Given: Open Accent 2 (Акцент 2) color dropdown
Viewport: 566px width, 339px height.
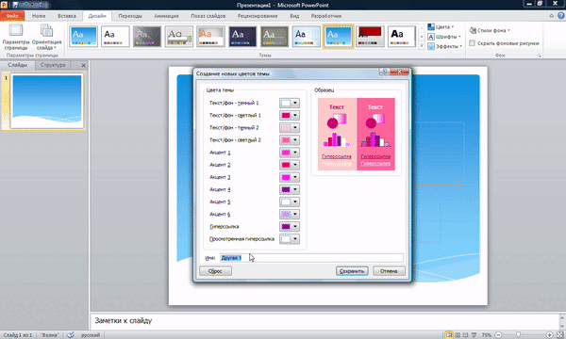Looking at the screenshot, I should click(x=290, y=165).
